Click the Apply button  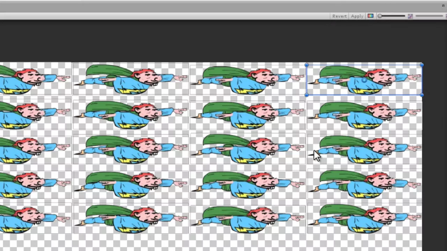[357, 16]
